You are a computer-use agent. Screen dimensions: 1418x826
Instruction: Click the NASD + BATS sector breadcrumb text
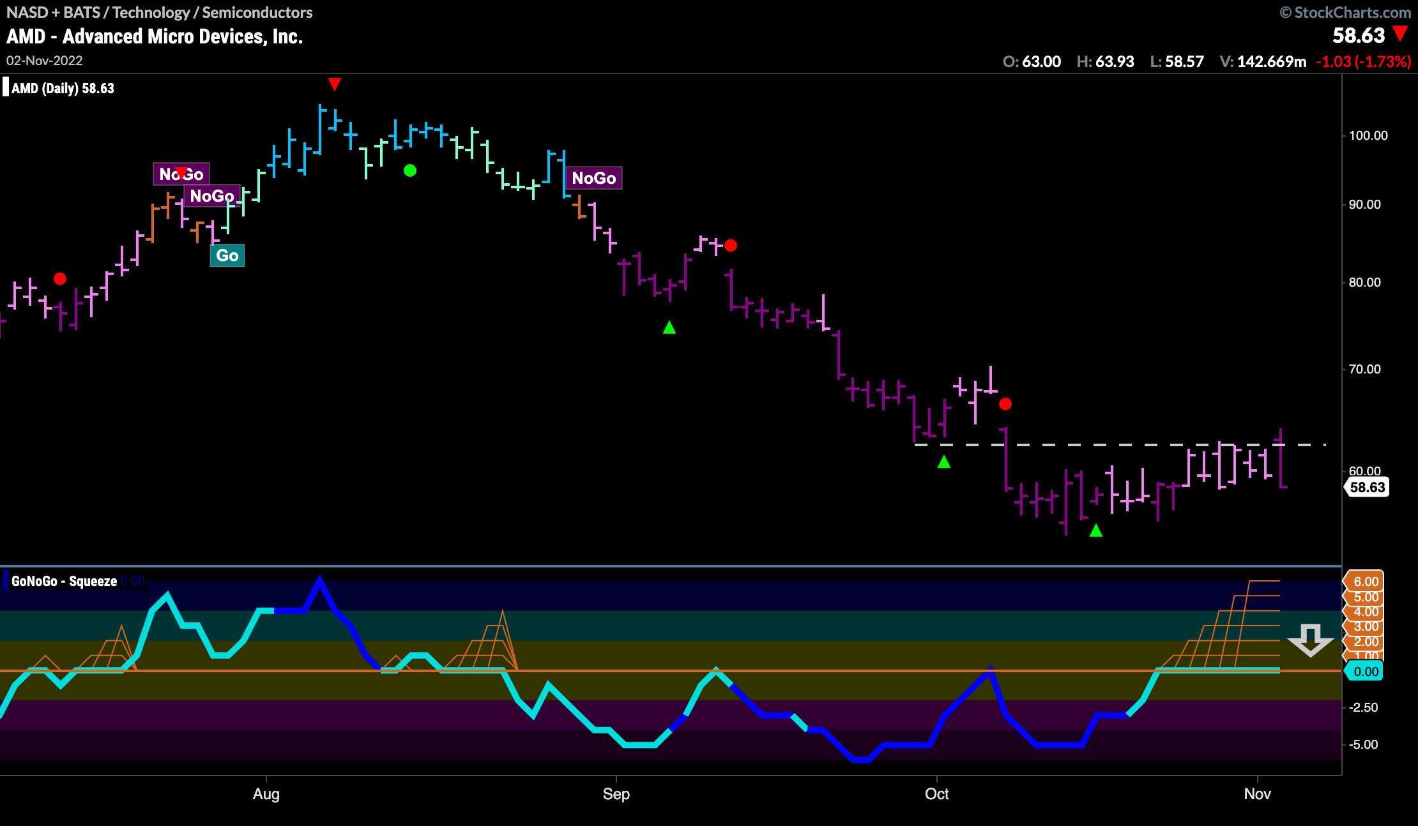click(160, 12)
